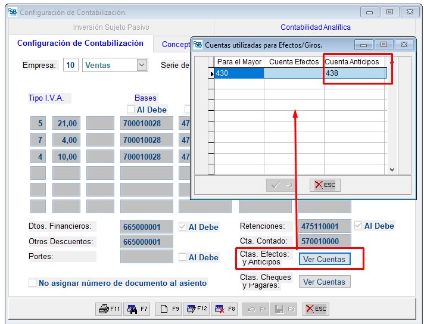Toggle Al Debe checkbox for Portes
The height and width of the screenshot is (324, 424).
click(x=183, y=257)
